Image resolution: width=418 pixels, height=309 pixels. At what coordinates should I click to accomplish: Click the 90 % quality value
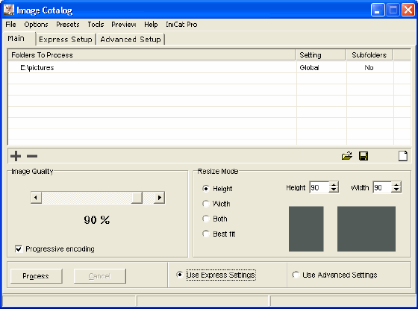pyautogui.click(x=97, y=220)
